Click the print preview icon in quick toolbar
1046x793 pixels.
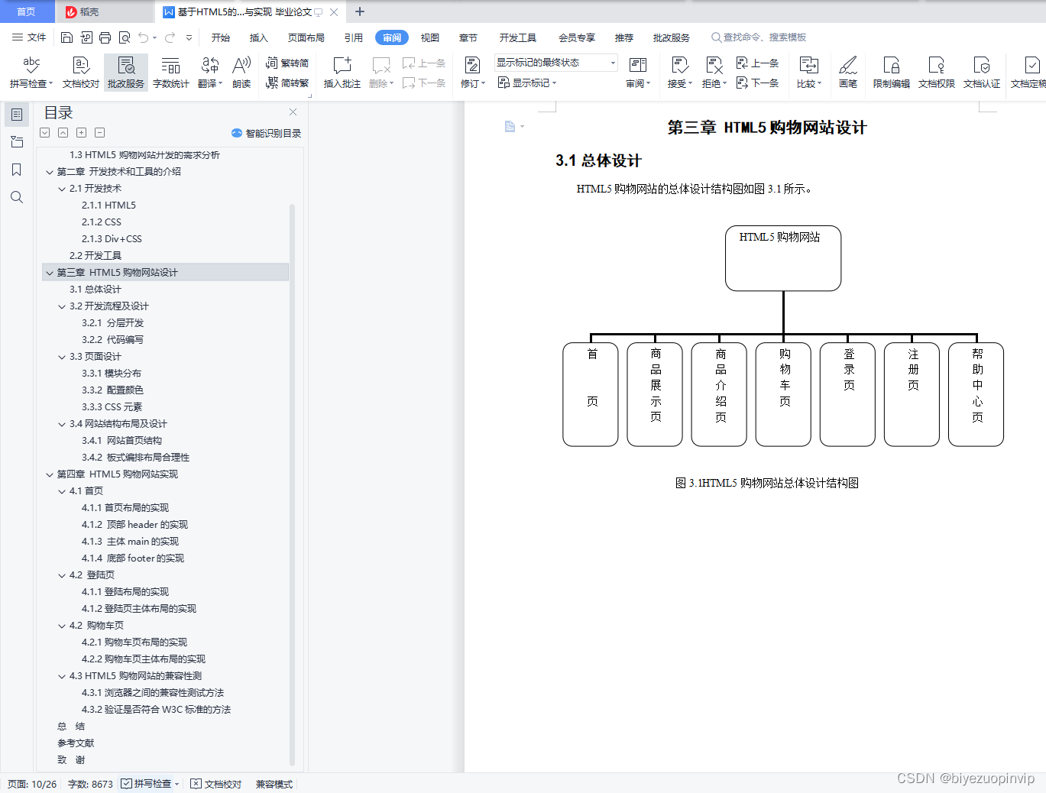coord(125,37)
